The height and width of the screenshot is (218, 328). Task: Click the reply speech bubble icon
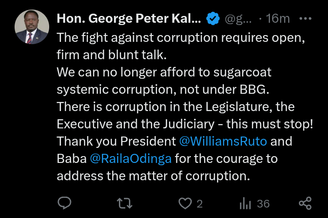(x=65, y=203)
